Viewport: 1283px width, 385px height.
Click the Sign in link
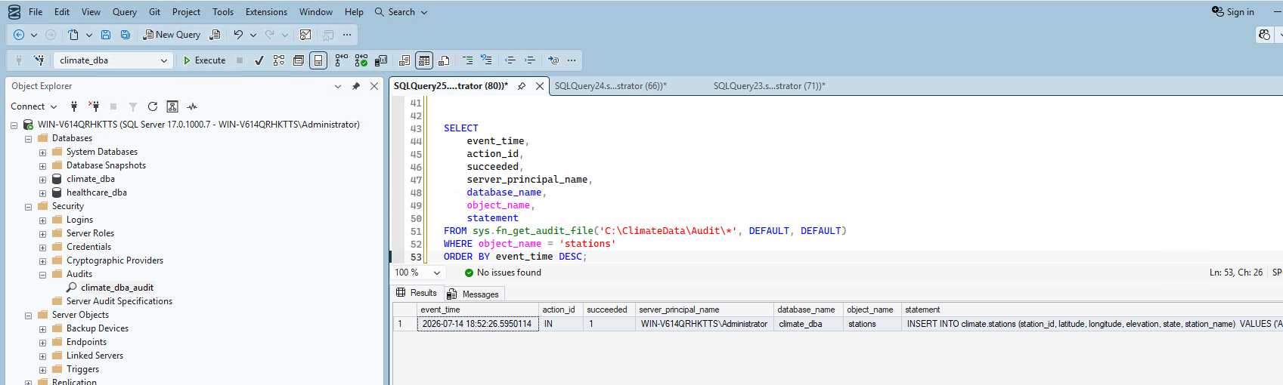(x=1240, y=12)
